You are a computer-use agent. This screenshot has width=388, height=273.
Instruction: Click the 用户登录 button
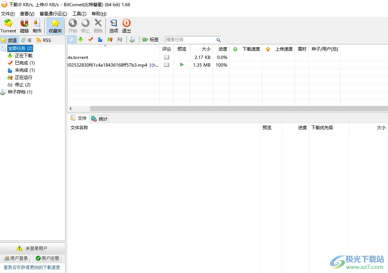(16, 258)
